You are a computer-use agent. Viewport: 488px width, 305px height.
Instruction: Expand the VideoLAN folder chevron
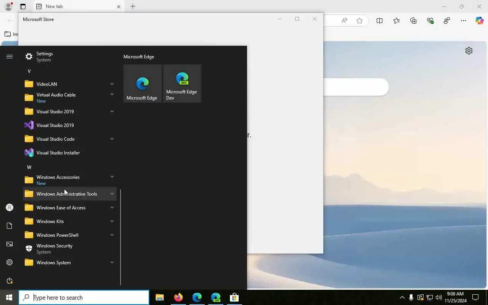[112, 84]
